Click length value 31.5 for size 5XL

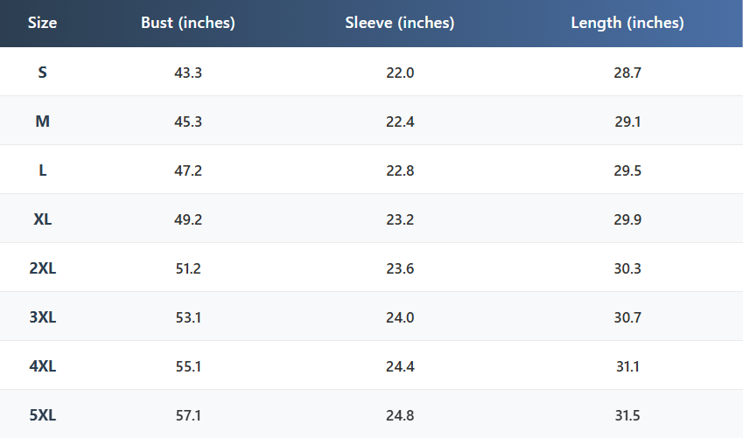coord(627,415)
